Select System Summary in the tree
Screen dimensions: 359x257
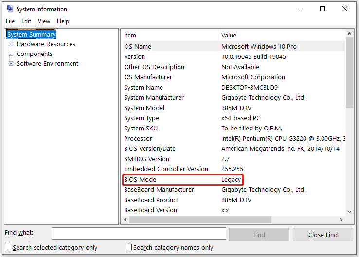tap(32, 35)
